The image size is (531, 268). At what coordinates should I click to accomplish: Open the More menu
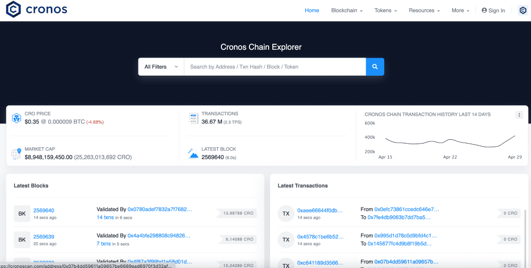tap(460, 10)
